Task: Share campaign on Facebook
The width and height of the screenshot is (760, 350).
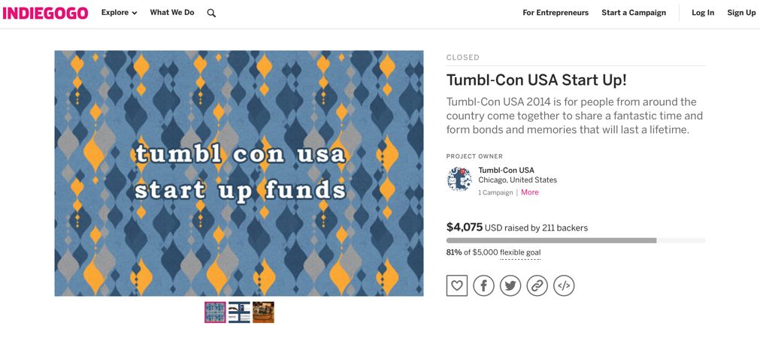Action: [x=483, y=285]
